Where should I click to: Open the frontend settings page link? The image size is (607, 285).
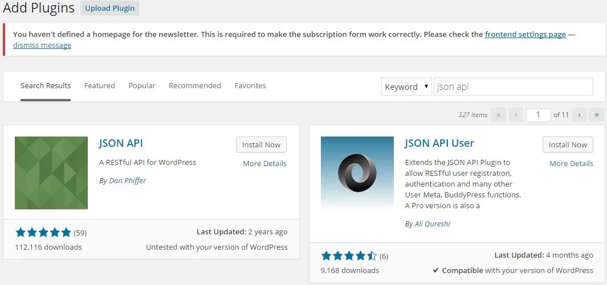(x=525, y=34)
